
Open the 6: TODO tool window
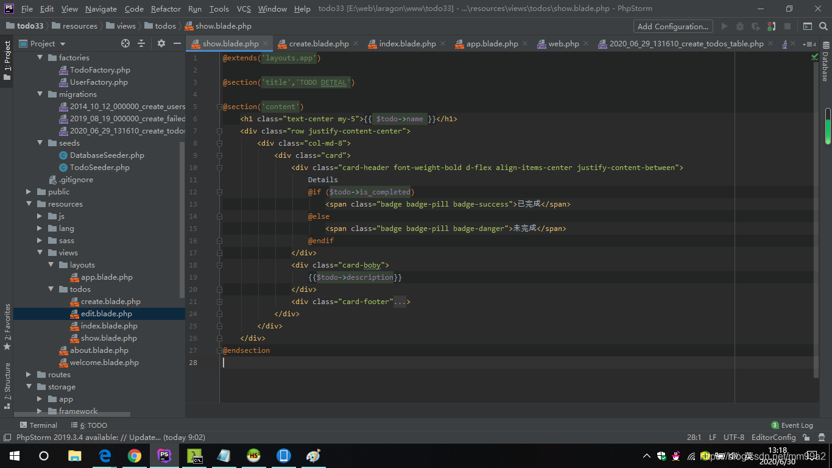click(x=88, y=425)
